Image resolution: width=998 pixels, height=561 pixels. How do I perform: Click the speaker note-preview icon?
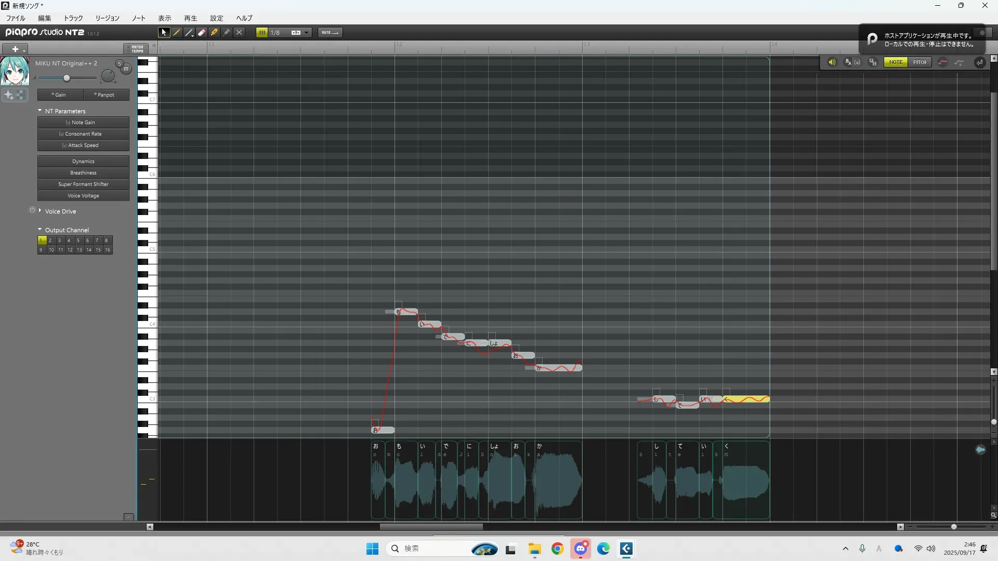(x=832, y=62)
